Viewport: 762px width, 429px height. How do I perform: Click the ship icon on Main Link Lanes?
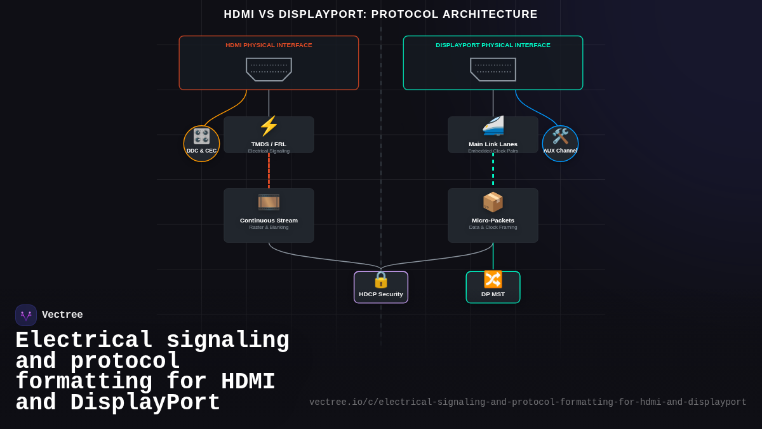tap(493, 126)
